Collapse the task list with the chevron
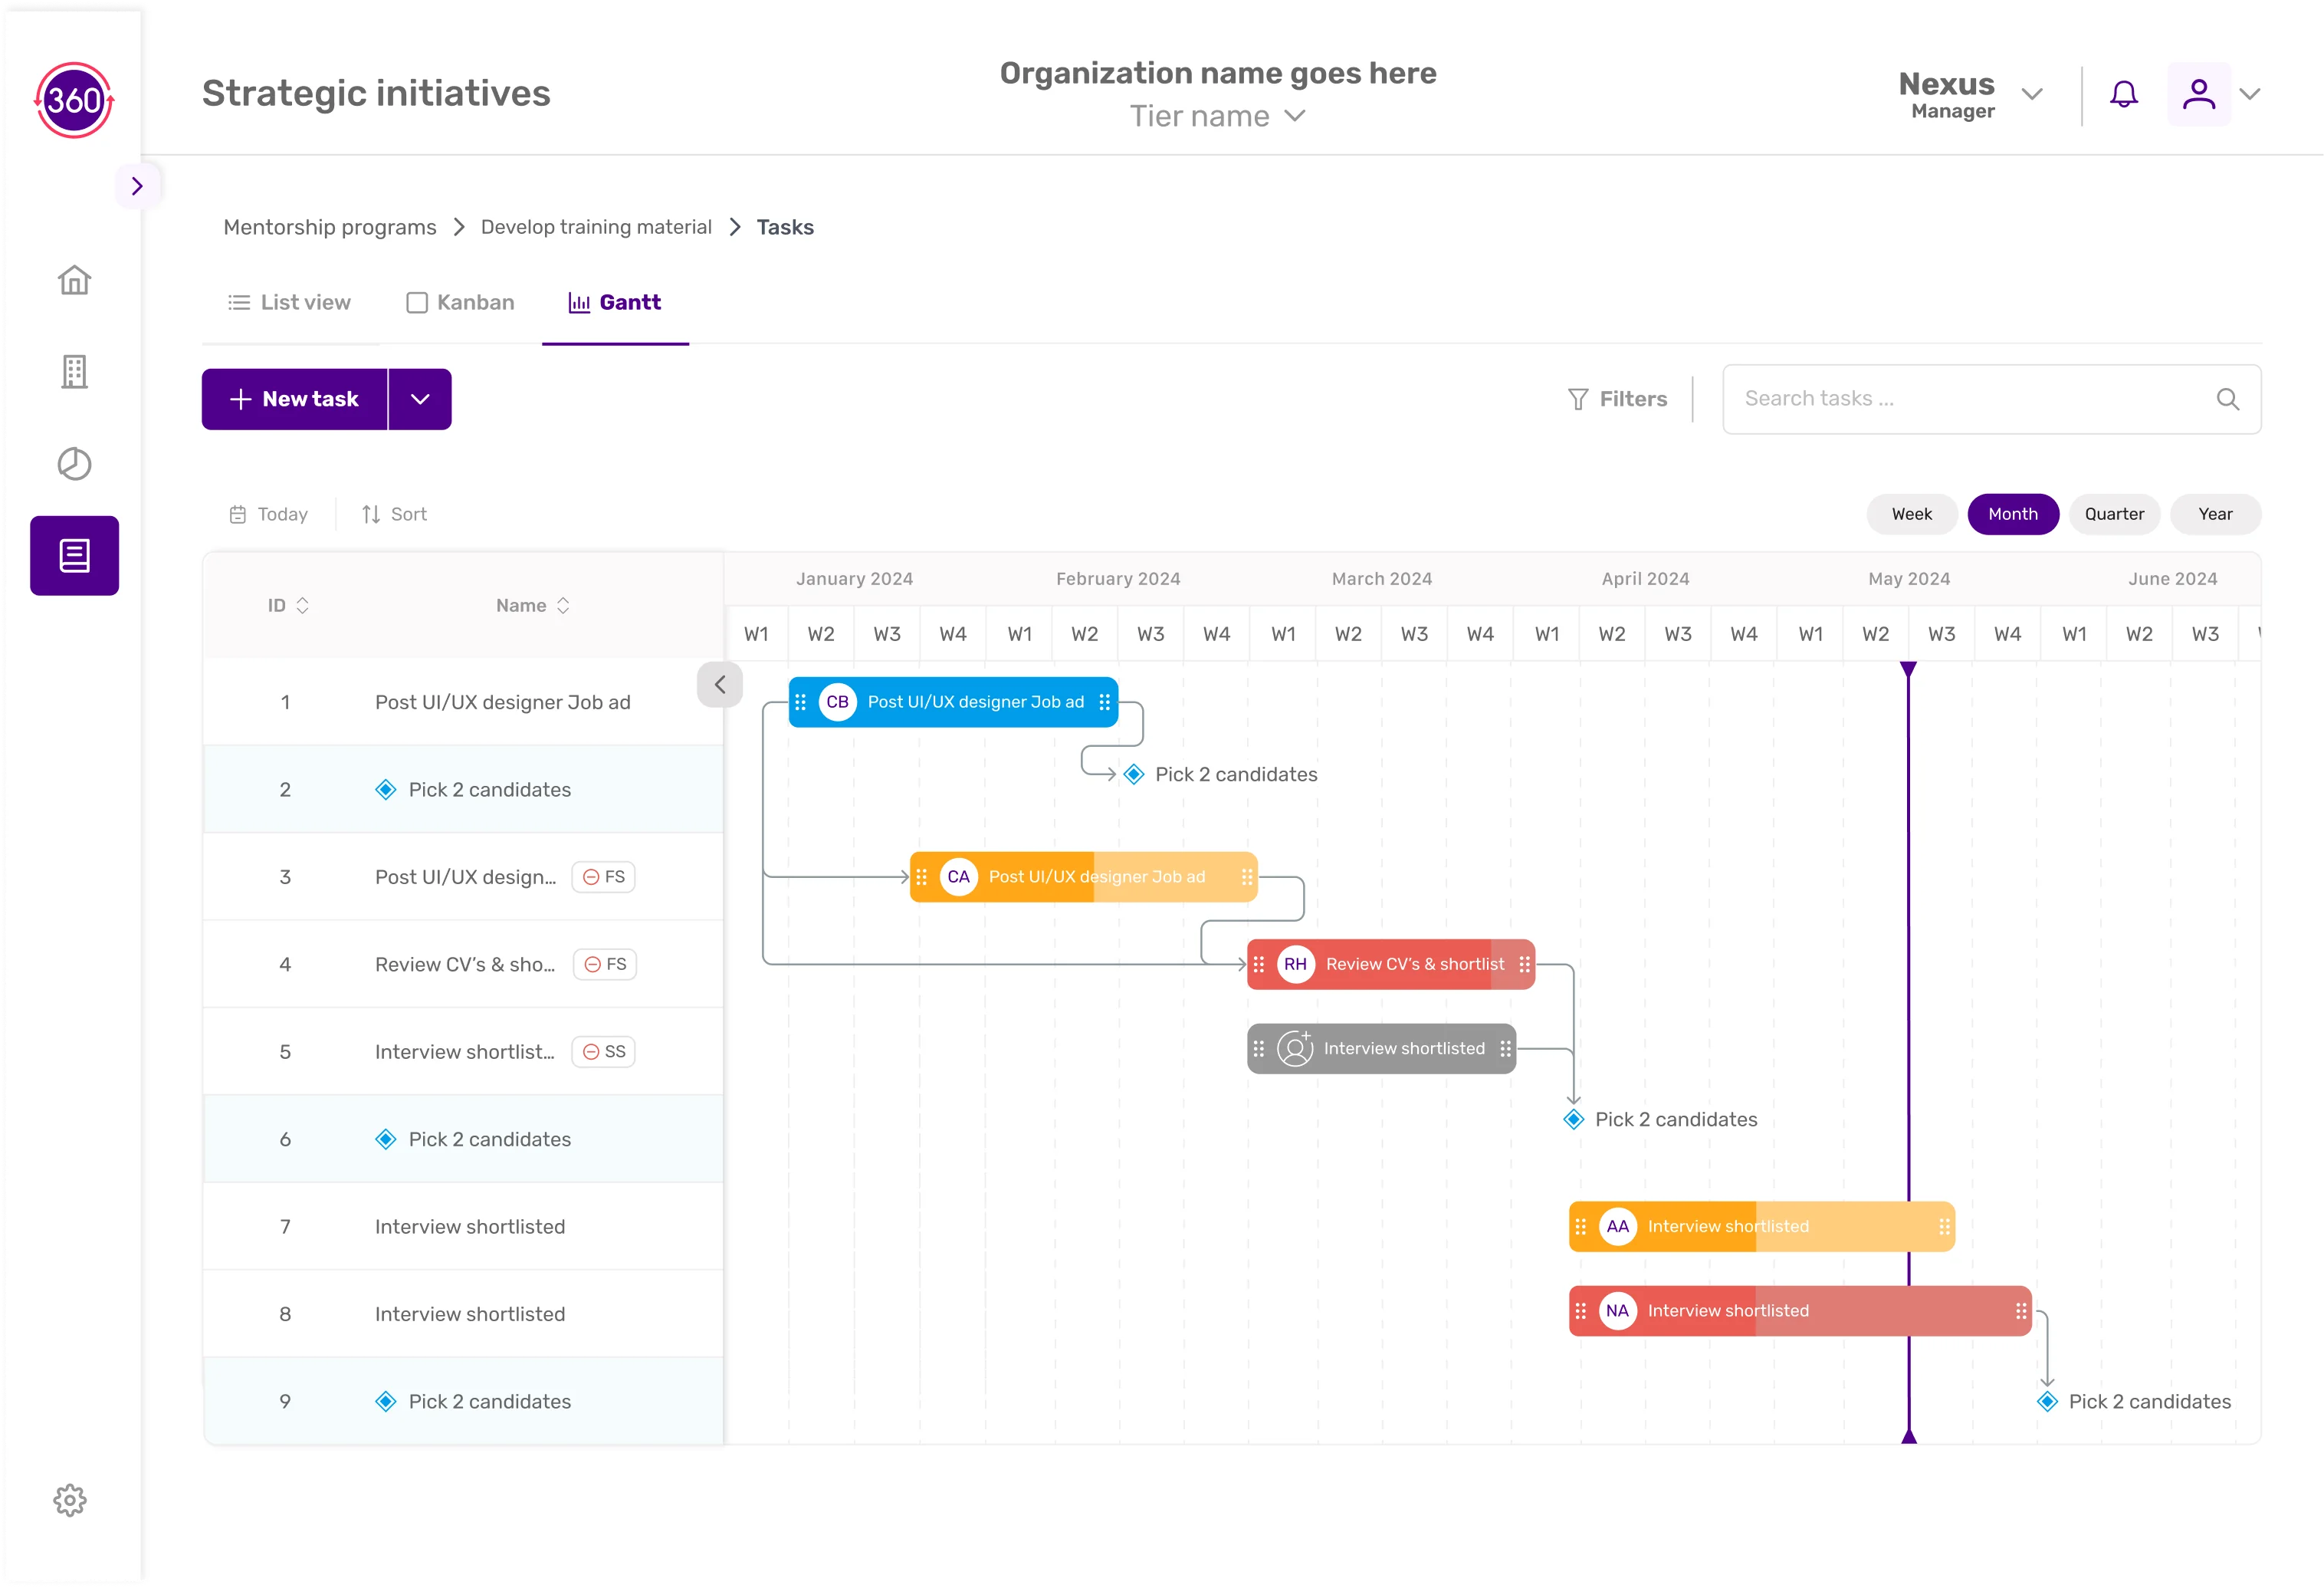2324x1588 pixels. (719, 685)
